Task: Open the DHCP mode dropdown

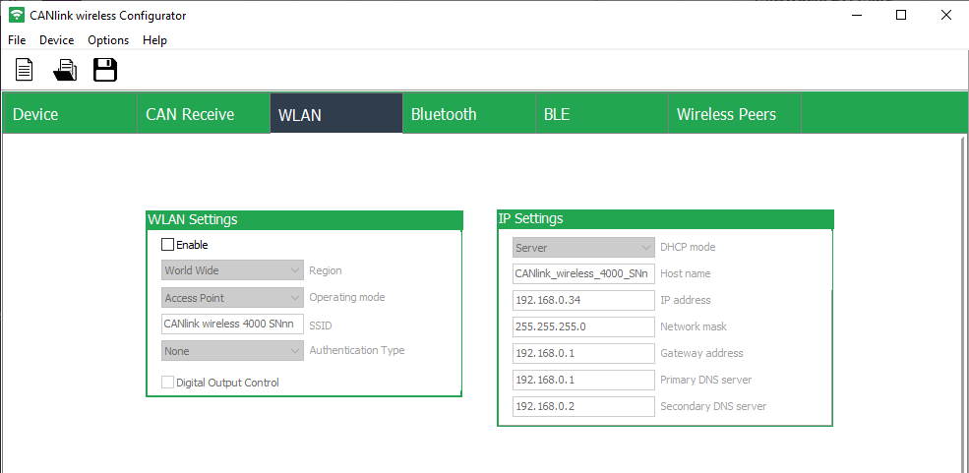Action: (583, 248)
